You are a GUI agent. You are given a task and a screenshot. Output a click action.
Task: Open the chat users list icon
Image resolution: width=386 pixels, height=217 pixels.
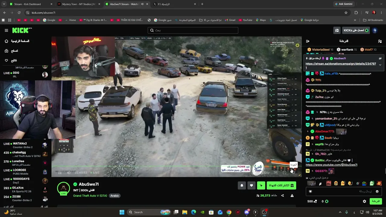(x=380, y=41)
